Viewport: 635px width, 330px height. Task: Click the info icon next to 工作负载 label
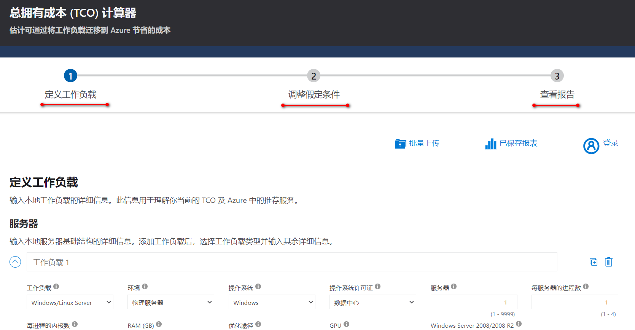click(x=56, y=287)
